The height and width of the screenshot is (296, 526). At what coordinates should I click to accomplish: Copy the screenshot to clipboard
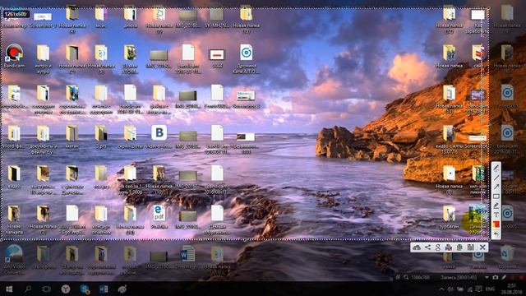[x=459, y=247]
